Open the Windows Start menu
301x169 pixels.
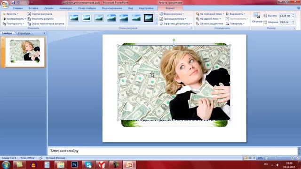6,165
